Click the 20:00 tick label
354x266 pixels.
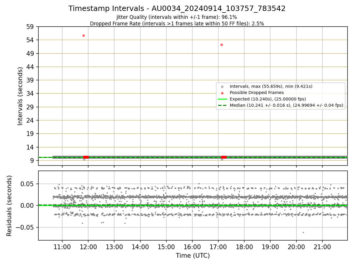296,247
